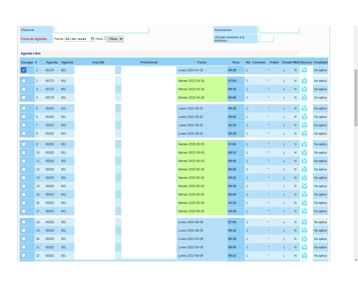Check the Escoger box for row 5
358x286 pixels.
pos(24,108)
